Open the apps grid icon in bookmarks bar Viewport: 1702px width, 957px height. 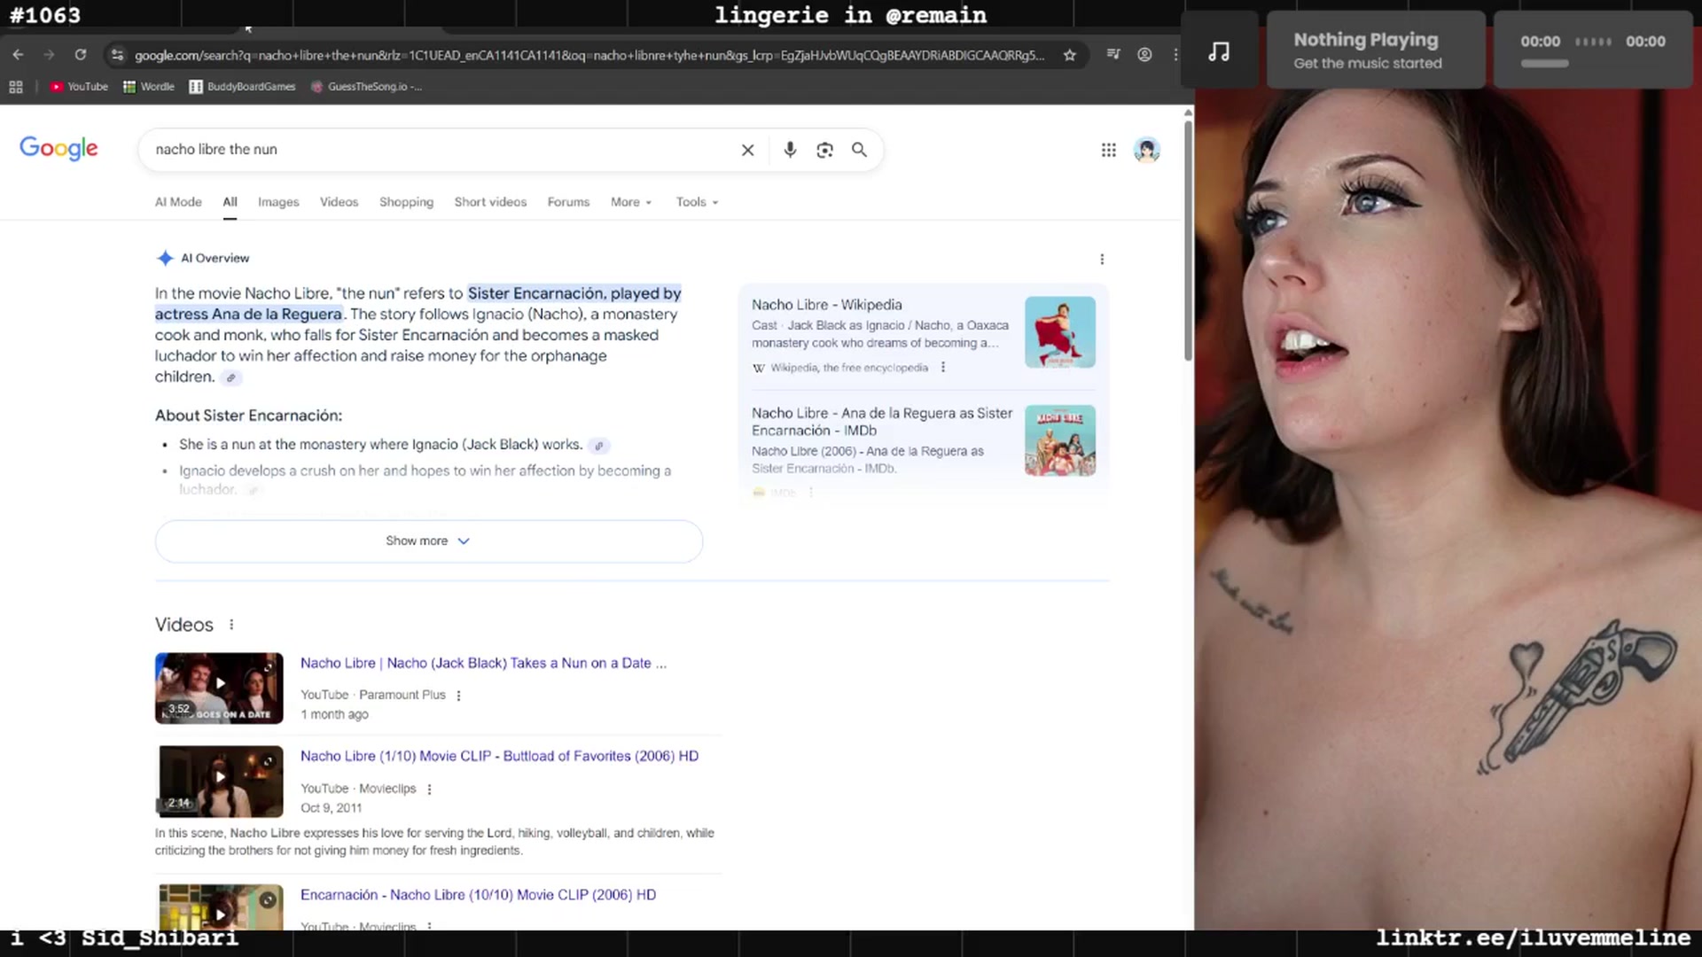[x=16, y=87]
